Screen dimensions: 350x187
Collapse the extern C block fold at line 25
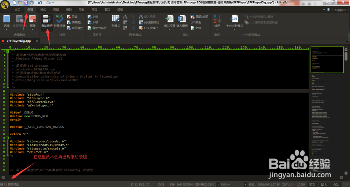[7, 138]
